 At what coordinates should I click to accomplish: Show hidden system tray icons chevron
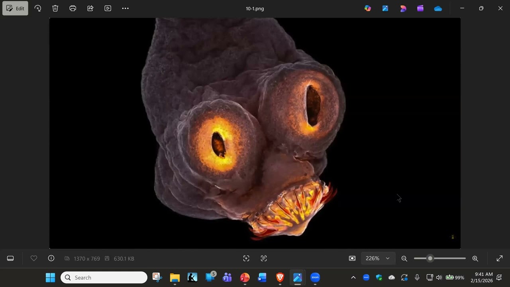coord(353,277)
